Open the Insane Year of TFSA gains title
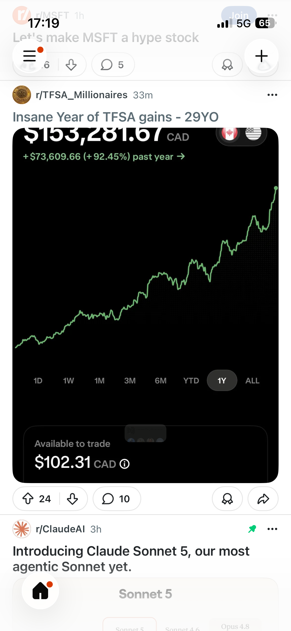The image size is (291, 631). coord(116,117)
